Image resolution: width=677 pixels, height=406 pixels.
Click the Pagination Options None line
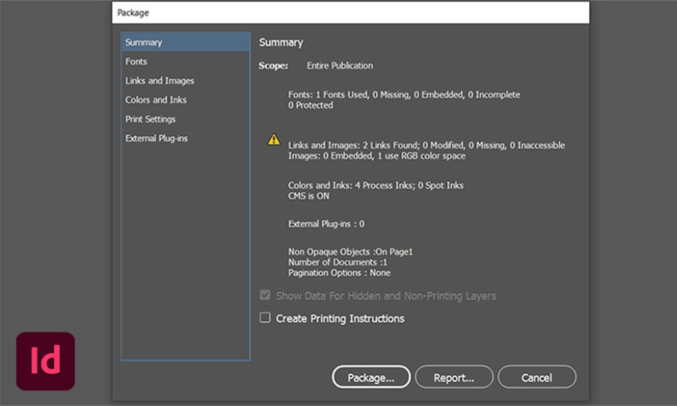340,273
